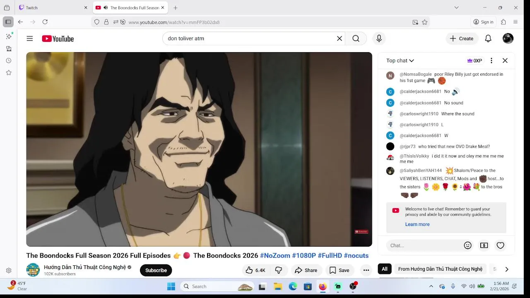The height and width of the screenshot is (298, 530).
Task: Show site security lock information
Action: point(106,22)
